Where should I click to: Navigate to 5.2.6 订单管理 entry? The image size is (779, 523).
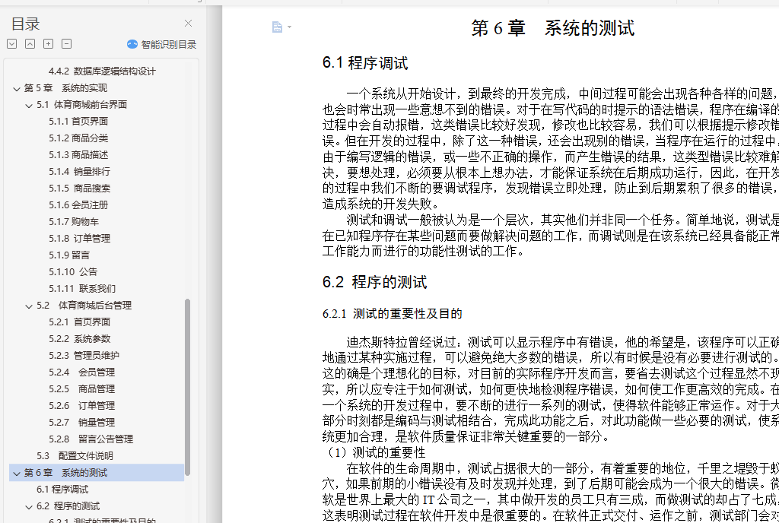(x=81, y=405)
